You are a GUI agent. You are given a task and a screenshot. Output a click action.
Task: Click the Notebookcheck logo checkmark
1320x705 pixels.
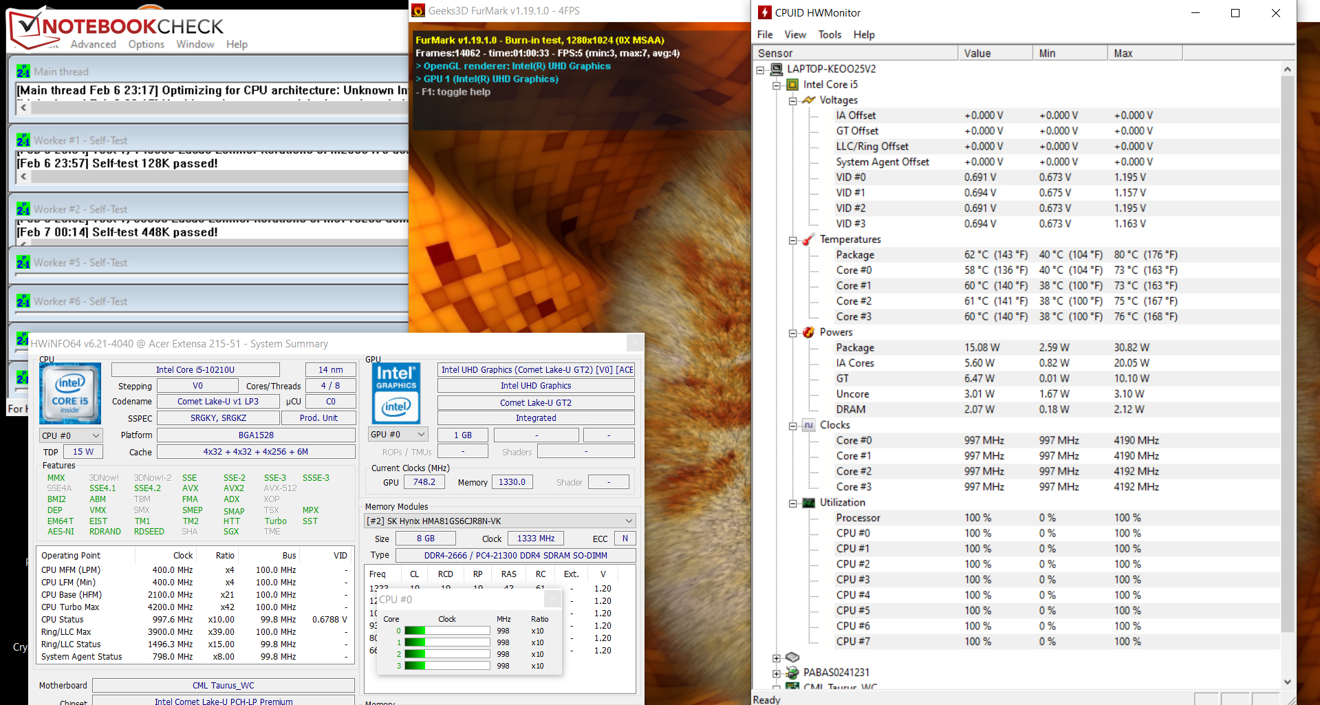29,28
